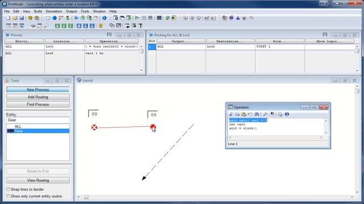Screen dimensions: 364x204
Task: Click the New Process button
Action: point(38,90)
